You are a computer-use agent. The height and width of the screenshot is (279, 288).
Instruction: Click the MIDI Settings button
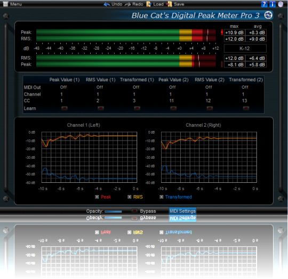coord(182,211)
